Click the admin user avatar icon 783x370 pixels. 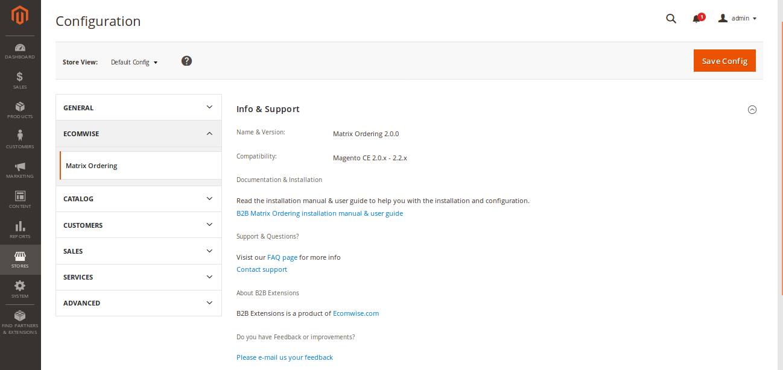[723, 18]
